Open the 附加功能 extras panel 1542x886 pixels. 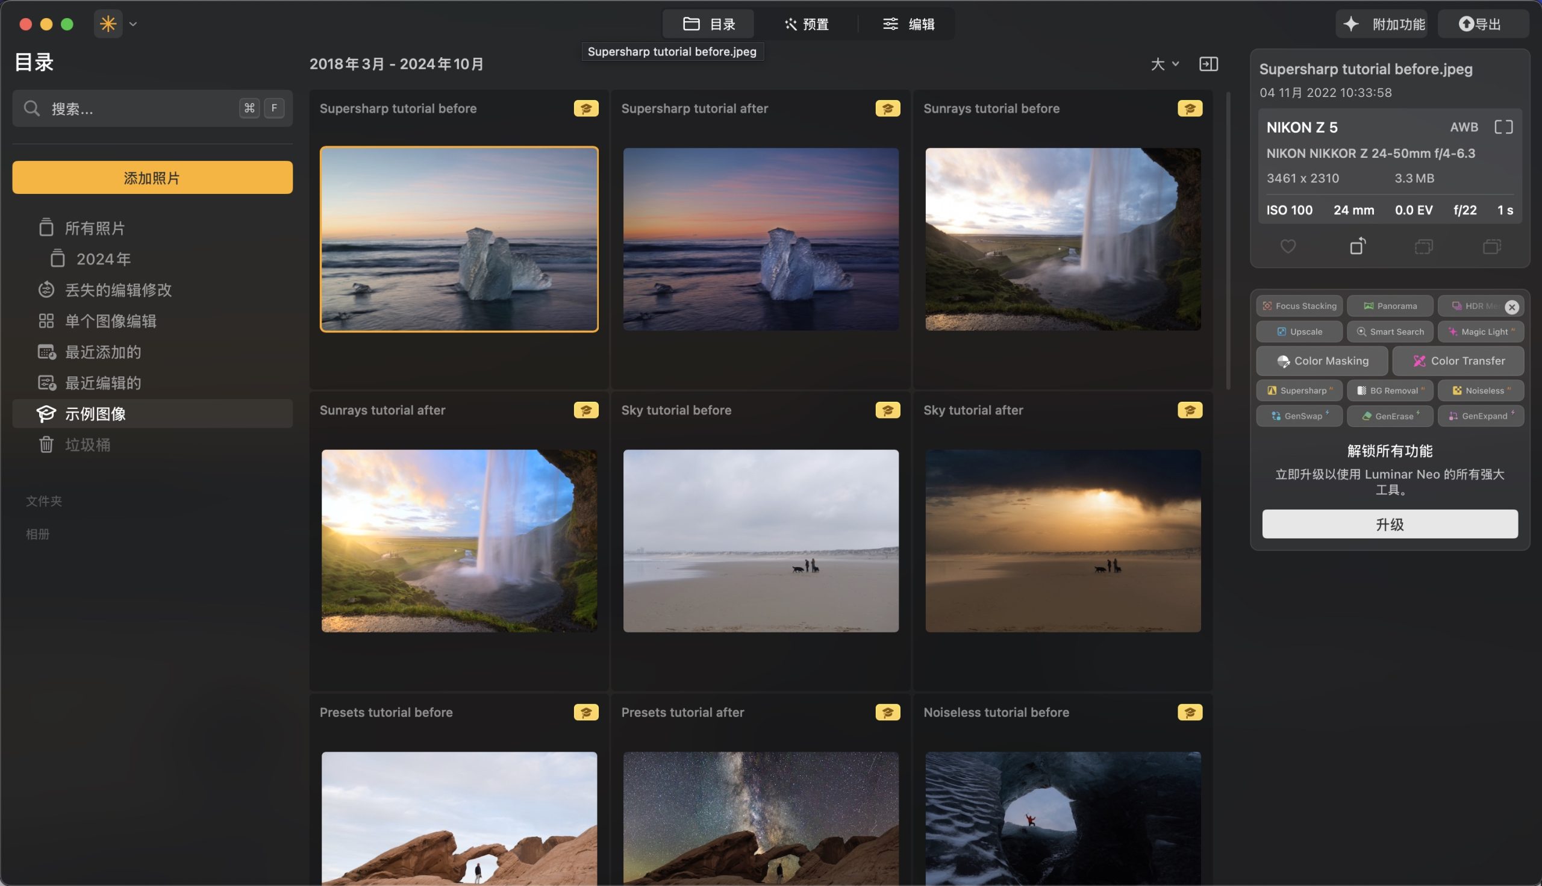[x=1382, y=23]
